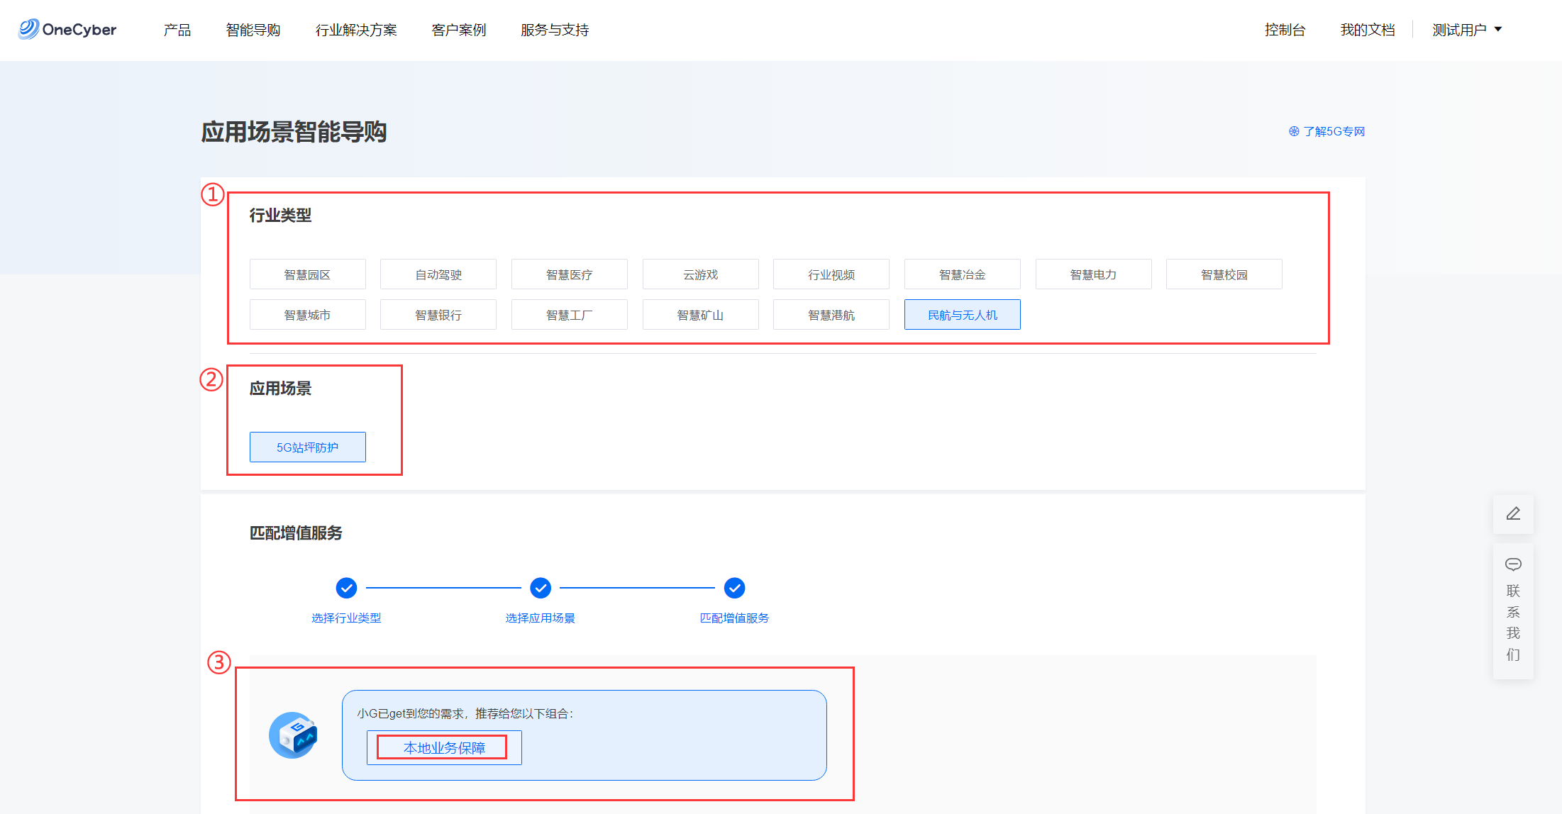Open the 行业解决方案 navigation menu
The width and height of the screenshot is (1562, 814).
[x=356, y=30]
